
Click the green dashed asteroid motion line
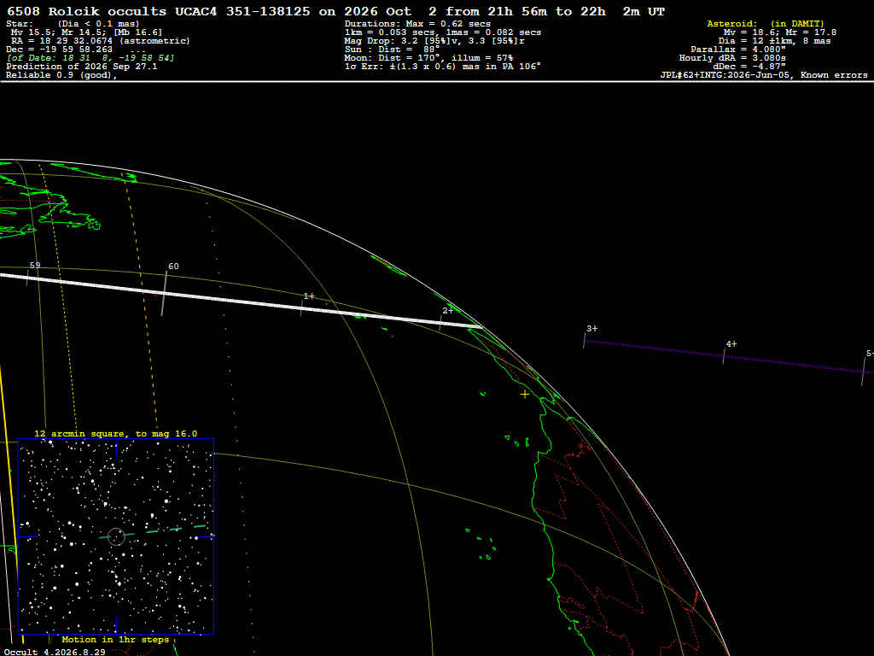tap(154, 531)
